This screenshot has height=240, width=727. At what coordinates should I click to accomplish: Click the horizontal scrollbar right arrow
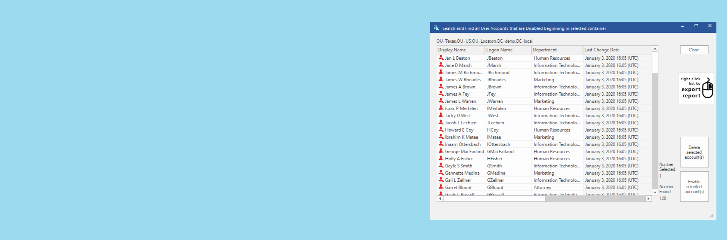649,198
